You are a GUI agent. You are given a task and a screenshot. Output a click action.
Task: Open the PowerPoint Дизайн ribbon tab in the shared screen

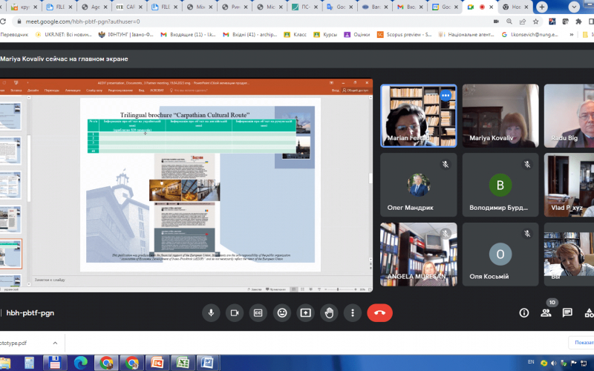pyautogui.click(x=33, y=91)
